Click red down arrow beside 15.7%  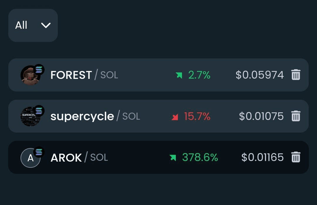(x=175, y=117)
